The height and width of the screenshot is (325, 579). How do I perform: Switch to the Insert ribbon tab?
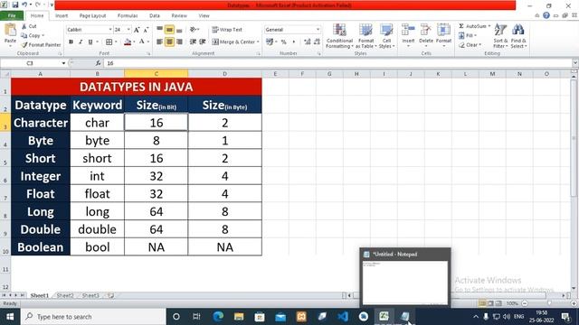pyautogui.click(x=62, y=16)
